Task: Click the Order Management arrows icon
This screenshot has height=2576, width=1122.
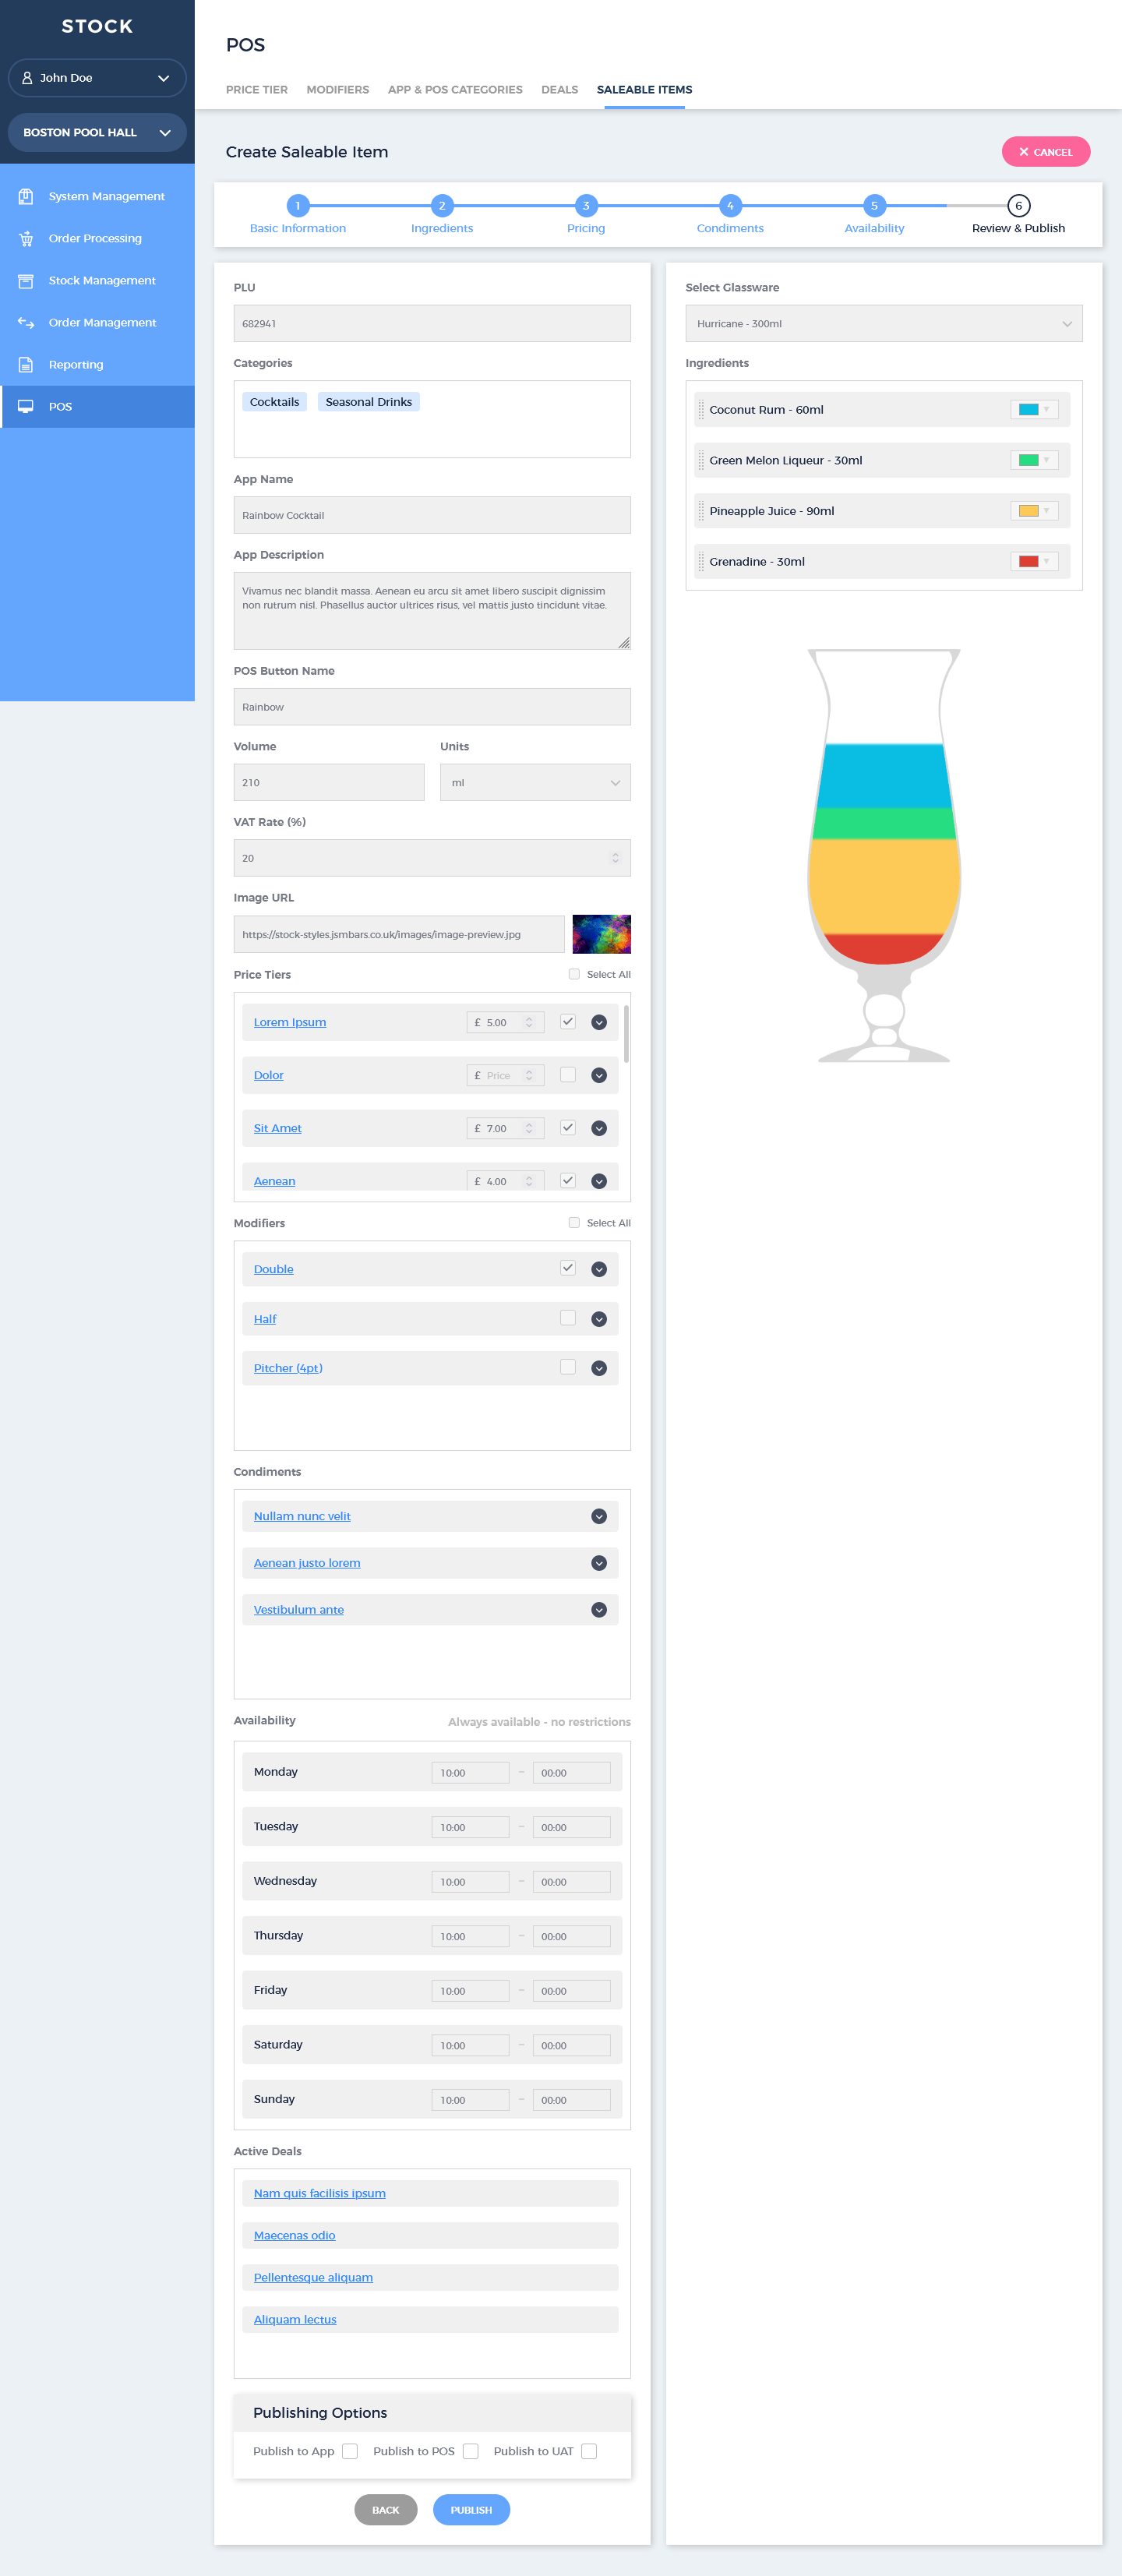Action: (x=26, y=322)
